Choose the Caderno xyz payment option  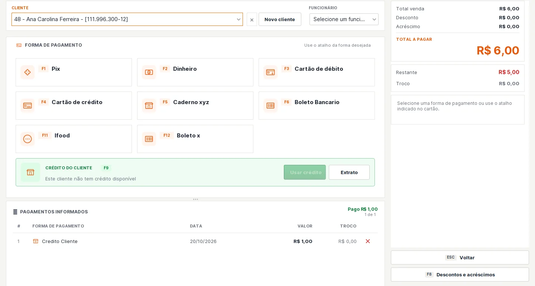(x=195, y=106)
